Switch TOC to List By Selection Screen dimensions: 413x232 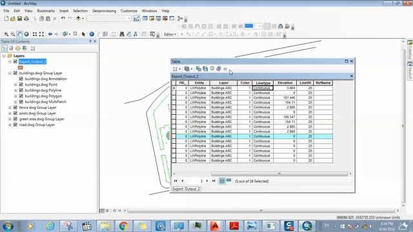point(25,48)
